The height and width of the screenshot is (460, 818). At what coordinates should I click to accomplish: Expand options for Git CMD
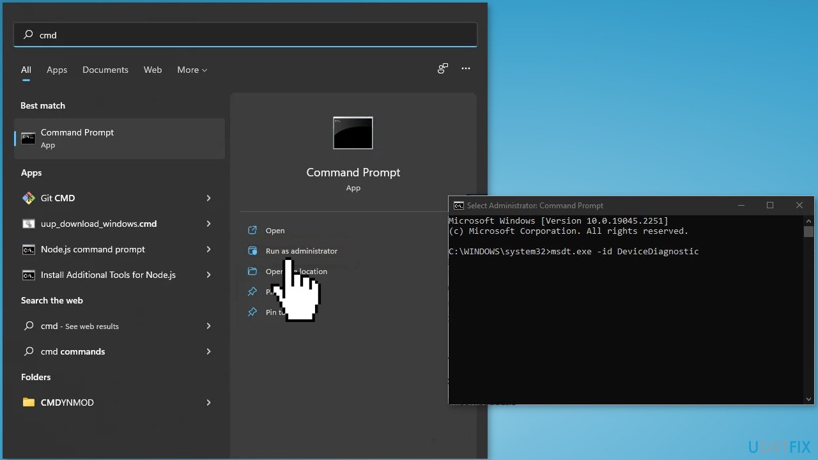click(x=208, y=198)
